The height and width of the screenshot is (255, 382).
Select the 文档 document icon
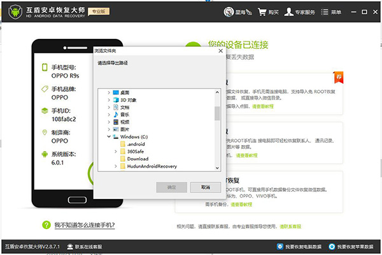click(116, 107)
